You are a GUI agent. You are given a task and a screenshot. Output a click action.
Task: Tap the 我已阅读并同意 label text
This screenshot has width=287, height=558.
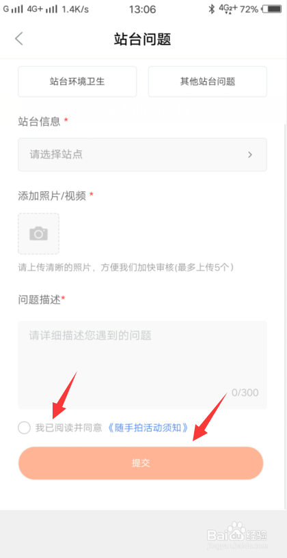[69, 428]
